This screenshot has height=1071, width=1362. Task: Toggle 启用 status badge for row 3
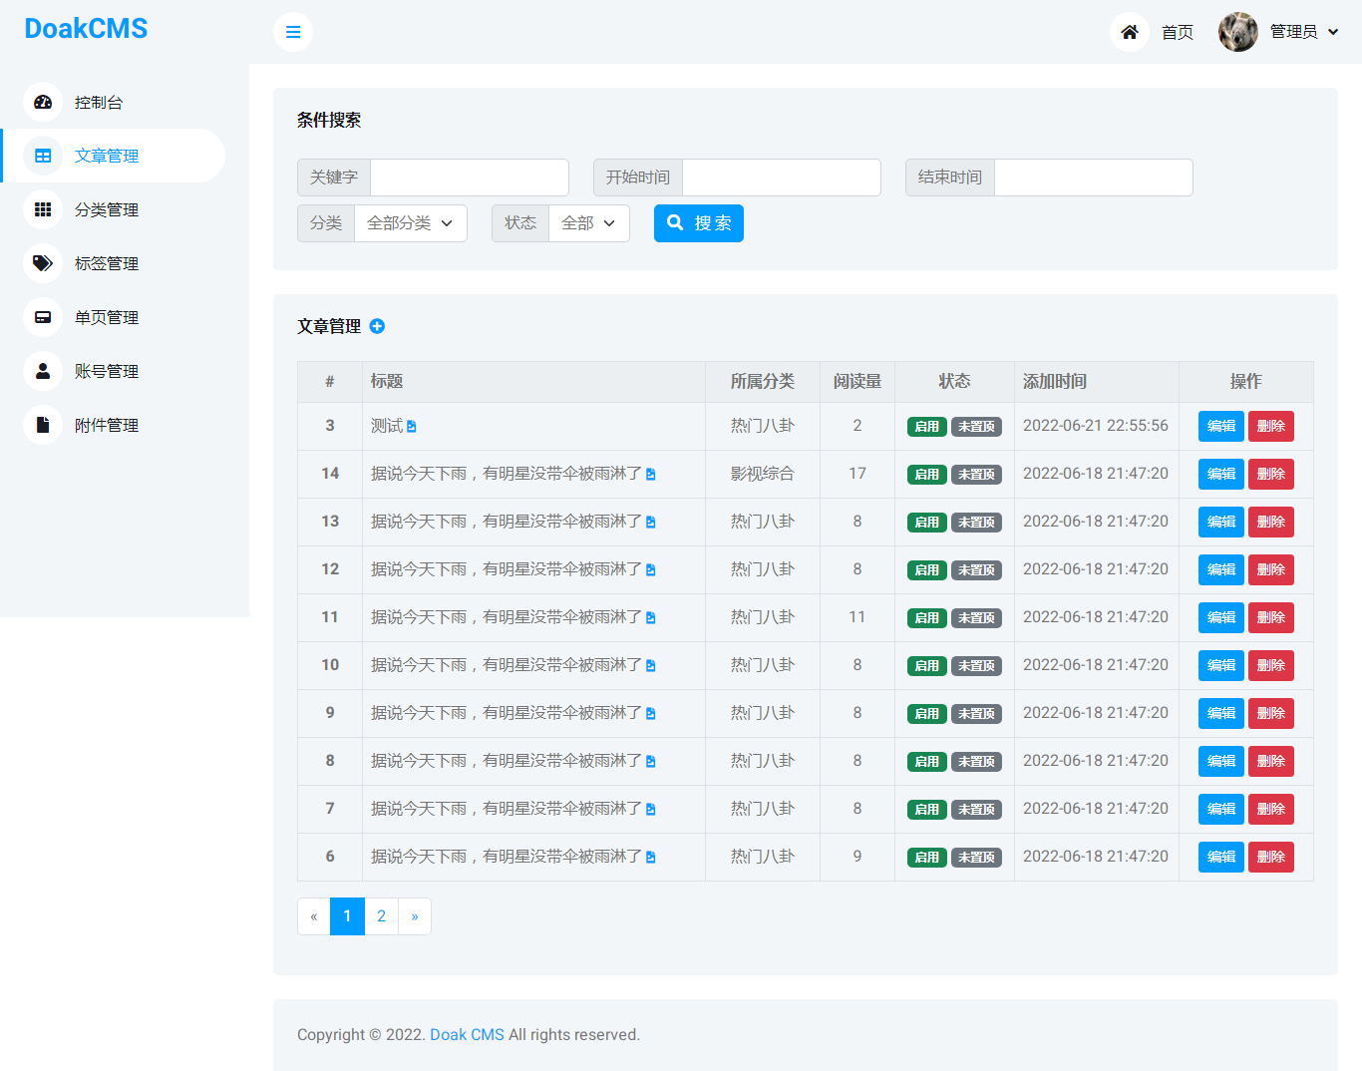click(927, 427)
